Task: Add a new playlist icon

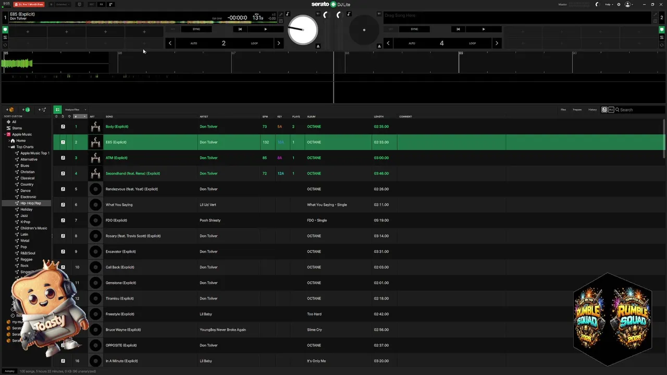Action: (42, 109)
